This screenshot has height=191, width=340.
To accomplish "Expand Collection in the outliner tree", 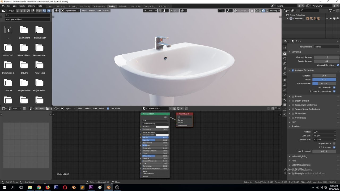I will (287, 19).
